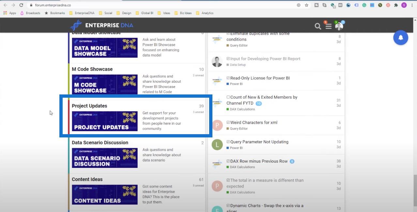The image size is (417, 212).
Task: Click the address bar URL field
Action: click(162, 5)
